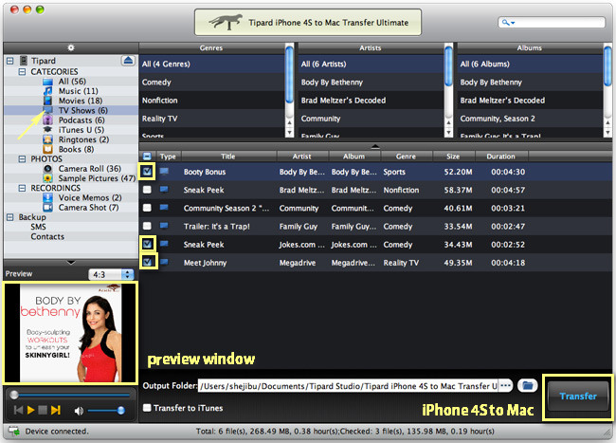
Task: Sort the list by the Artist column
Action: click(302, 157)
